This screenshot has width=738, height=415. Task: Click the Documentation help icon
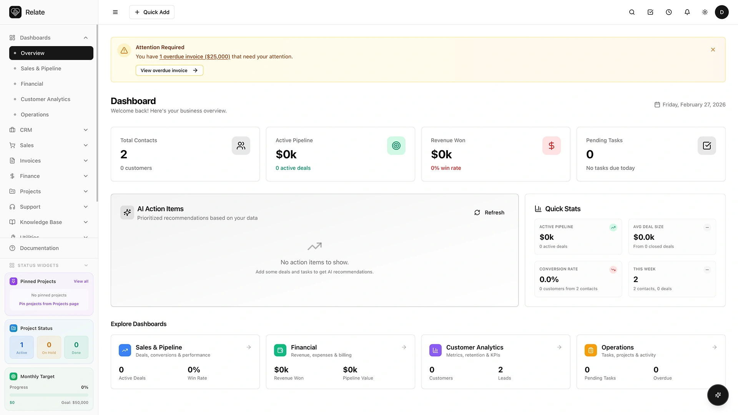[12, 248]
